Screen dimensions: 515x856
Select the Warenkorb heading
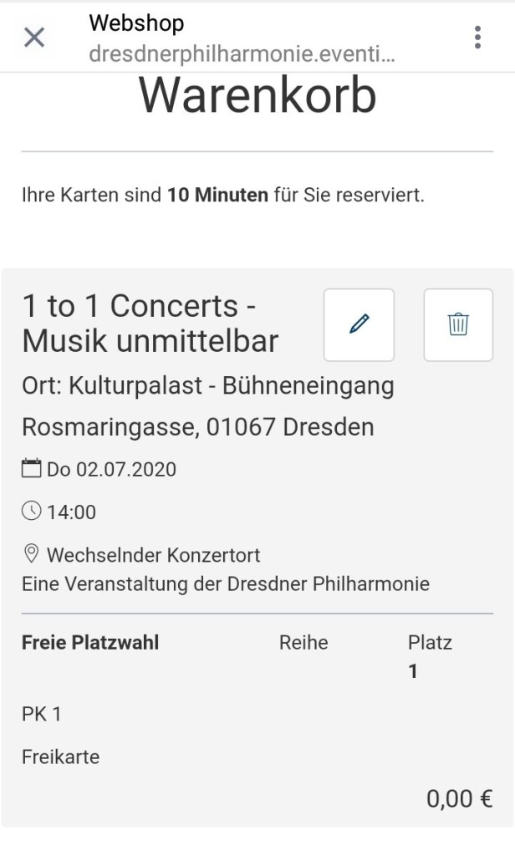(257, 95)
